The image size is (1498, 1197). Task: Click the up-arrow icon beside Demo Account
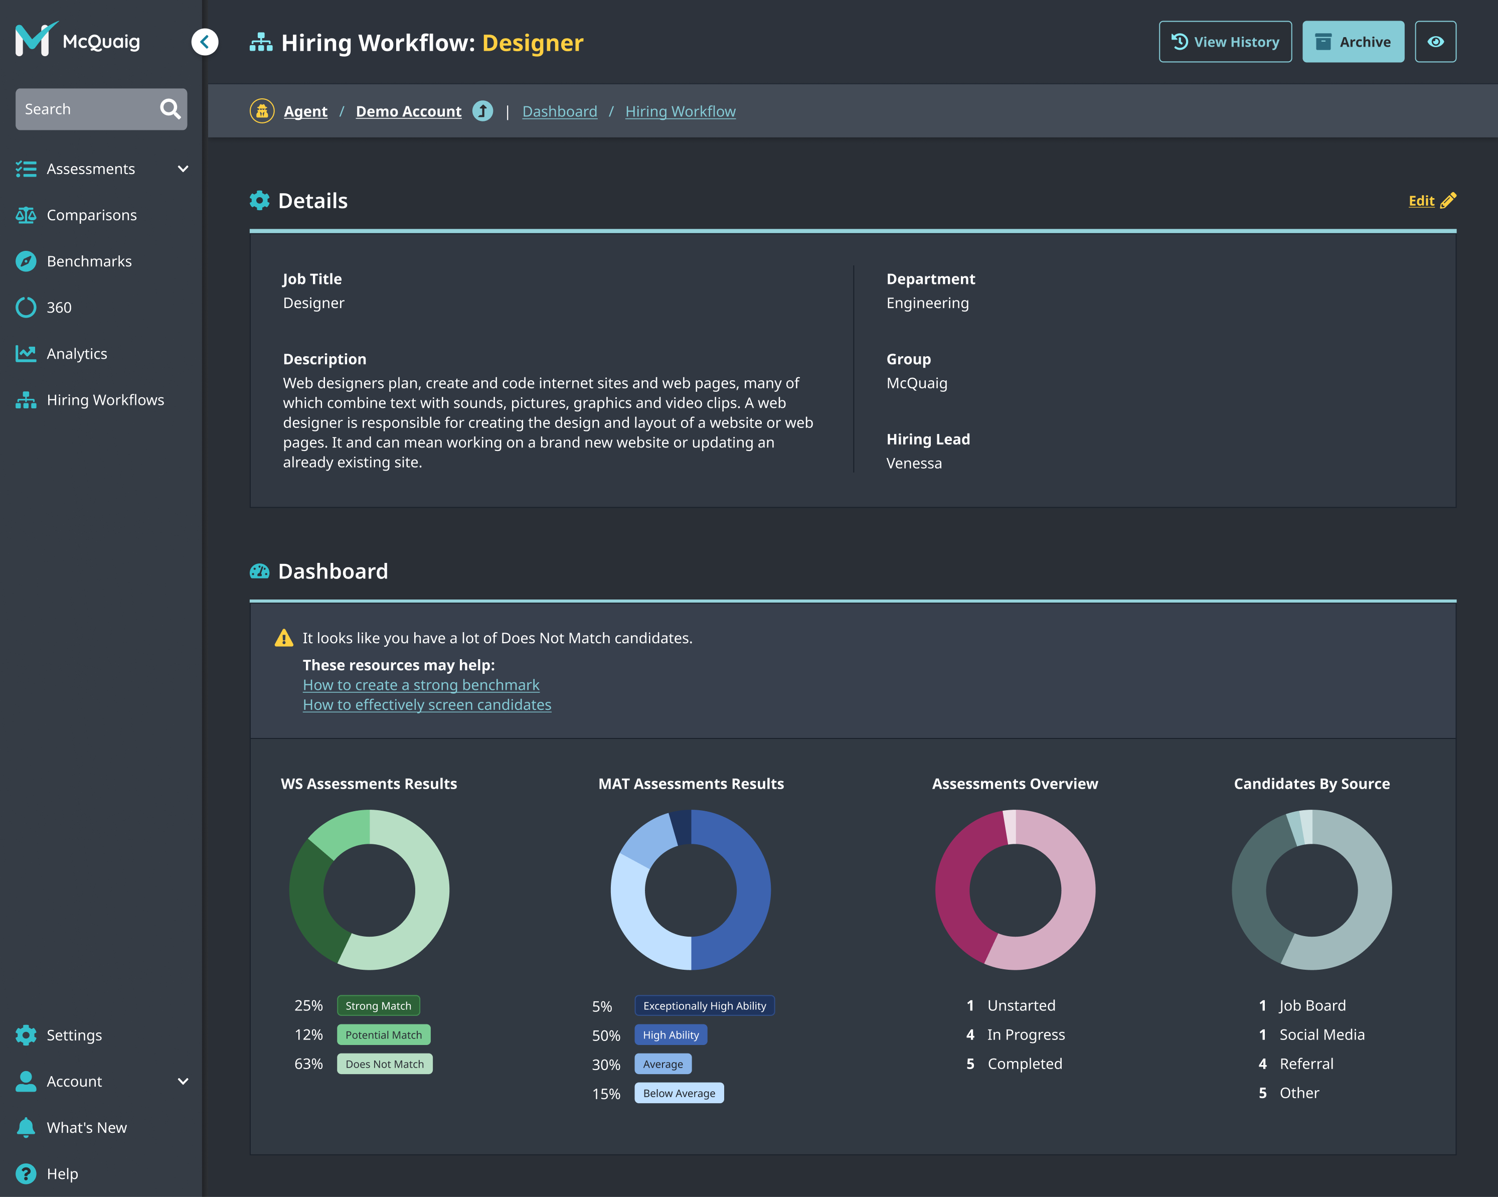(x=482, y=111)
